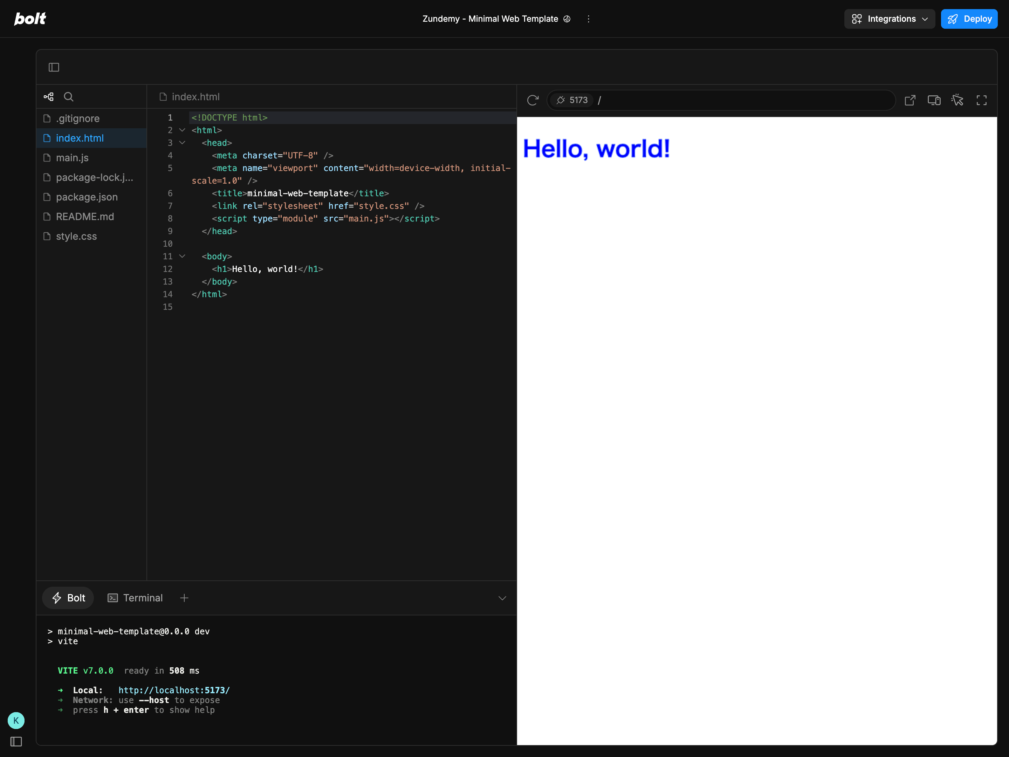1009x757 pixels.
Task: Click the user avatar K
Action: coord(16,721)
